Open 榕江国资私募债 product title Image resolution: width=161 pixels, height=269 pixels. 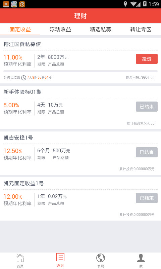pos(22,44)
